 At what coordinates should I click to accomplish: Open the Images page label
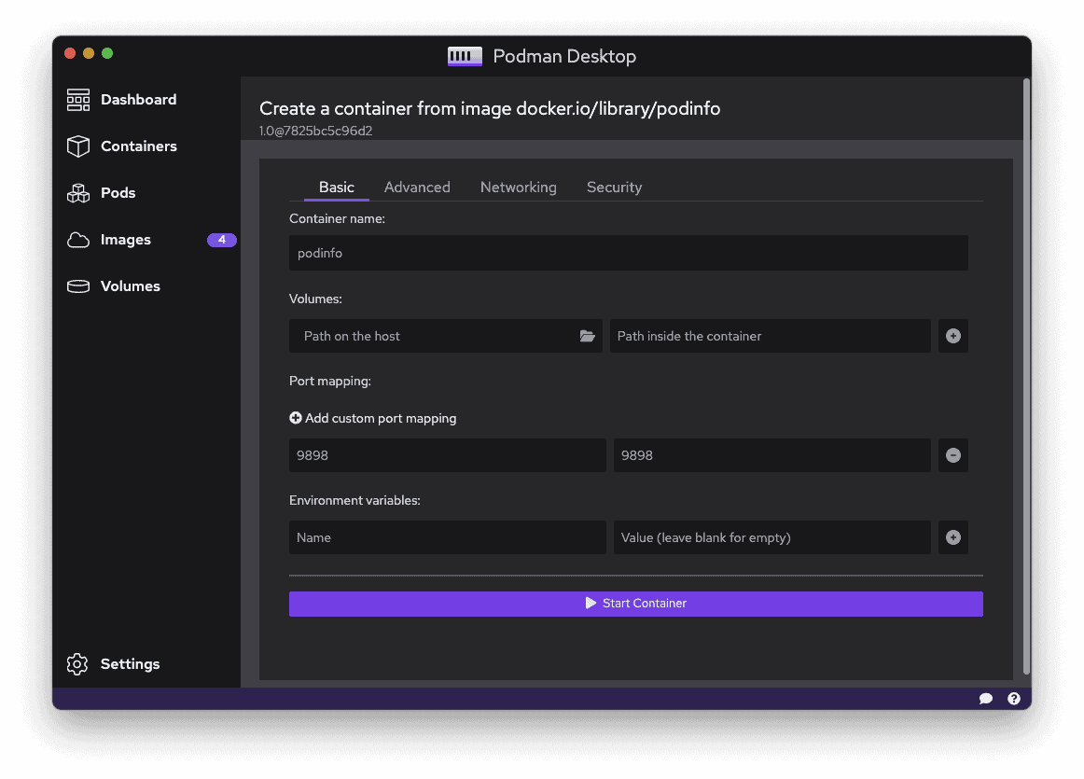125,240
